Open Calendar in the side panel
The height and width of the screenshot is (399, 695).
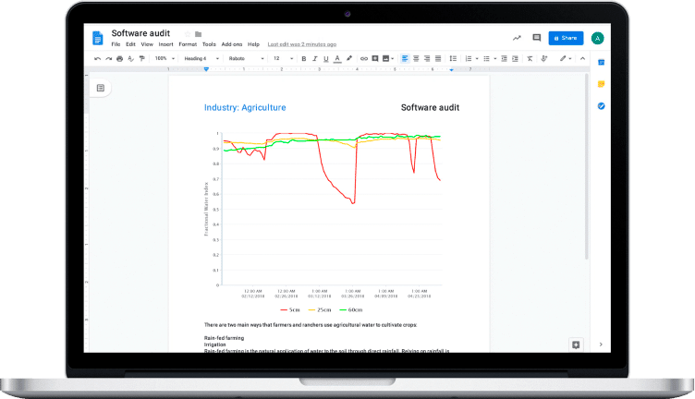(x=601, y=63)
